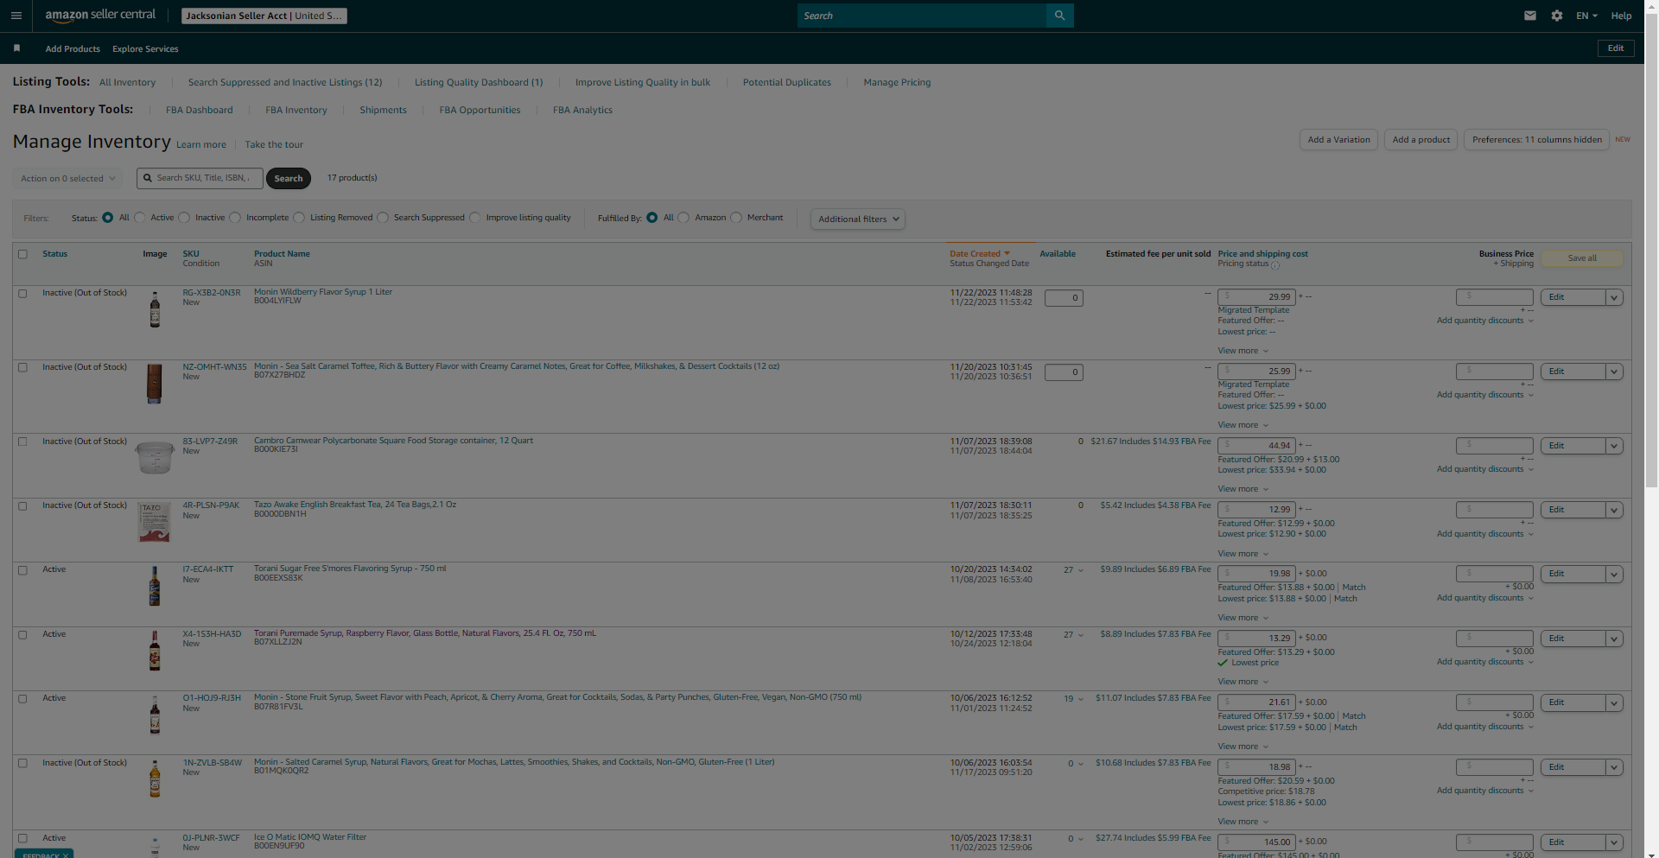
Task: Sort by Date Created column
Action: point(979,254)
